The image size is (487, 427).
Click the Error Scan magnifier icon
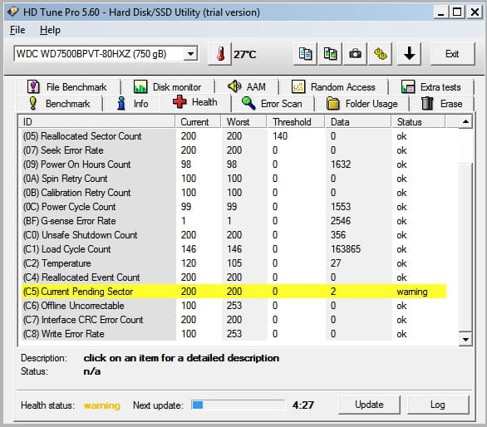248,103
